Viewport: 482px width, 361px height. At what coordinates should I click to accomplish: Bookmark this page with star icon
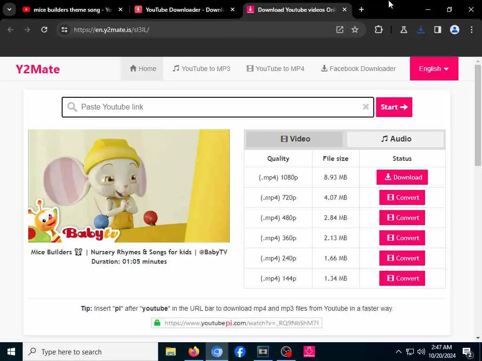tap(355, 30)
